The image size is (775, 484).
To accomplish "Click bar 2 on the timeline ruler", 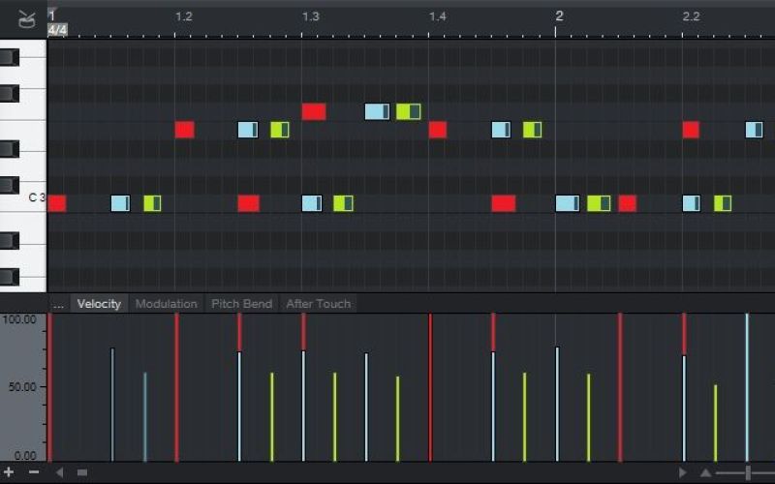I will tap(559, 16).
